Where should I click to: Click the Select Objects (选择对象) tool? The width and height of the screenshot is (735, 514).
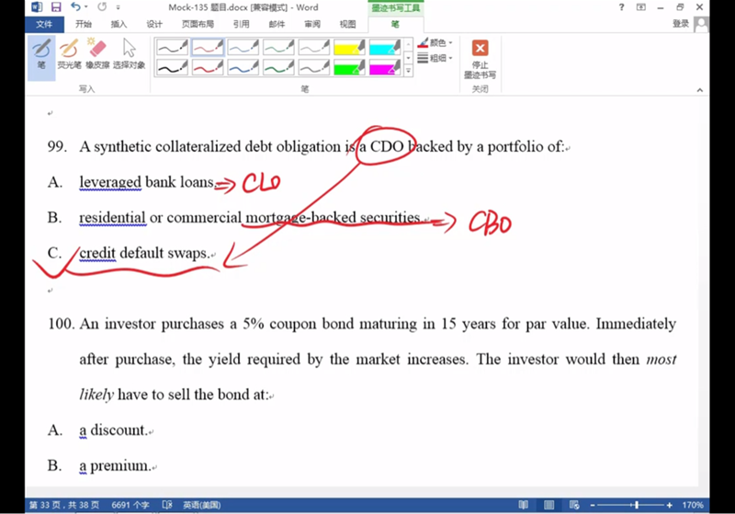pos(129,53)
